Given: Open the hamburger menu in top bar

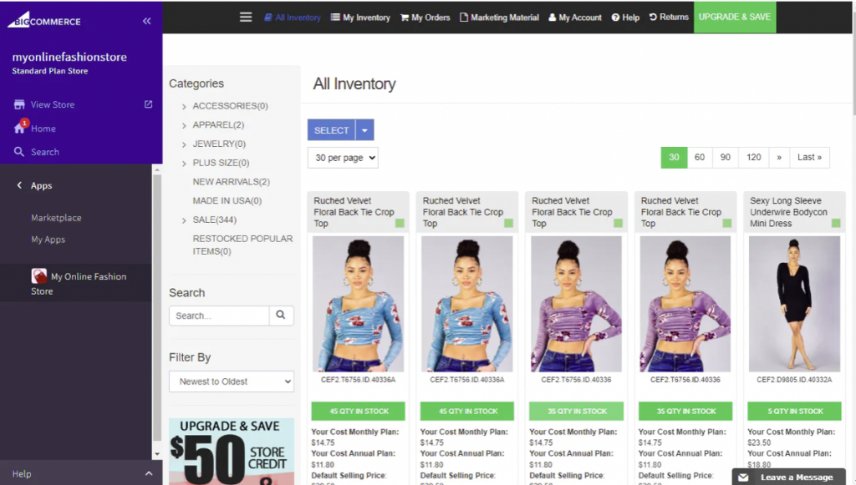Looking at the screenshot, I should point(245,16).
